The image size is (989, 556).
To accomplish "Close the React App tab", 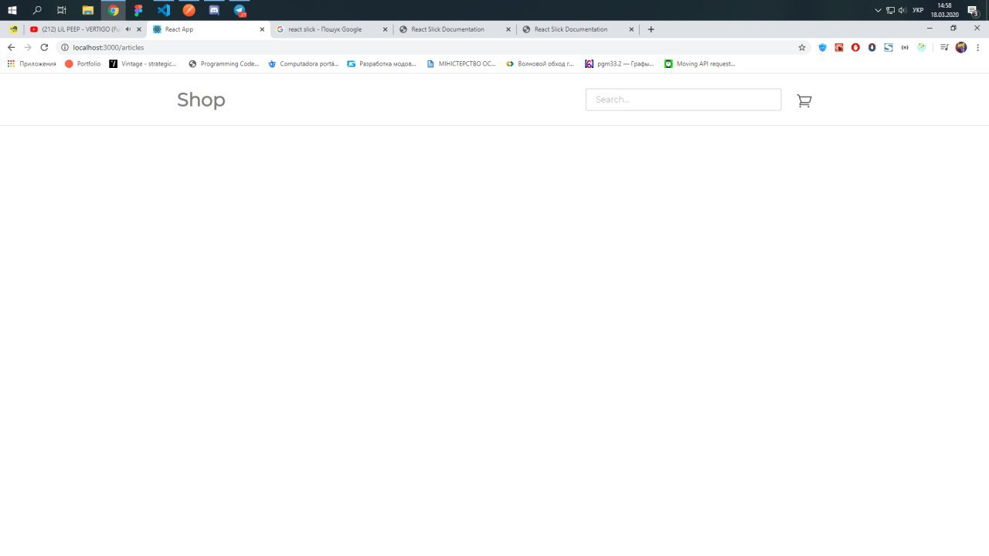I will 262,29.
